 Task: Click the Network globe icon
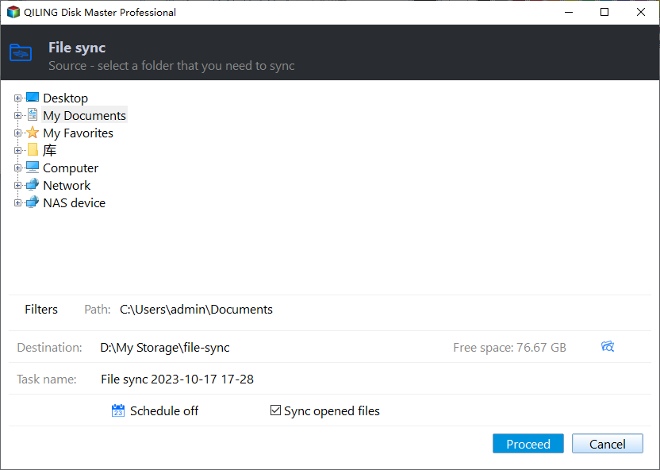33,185
